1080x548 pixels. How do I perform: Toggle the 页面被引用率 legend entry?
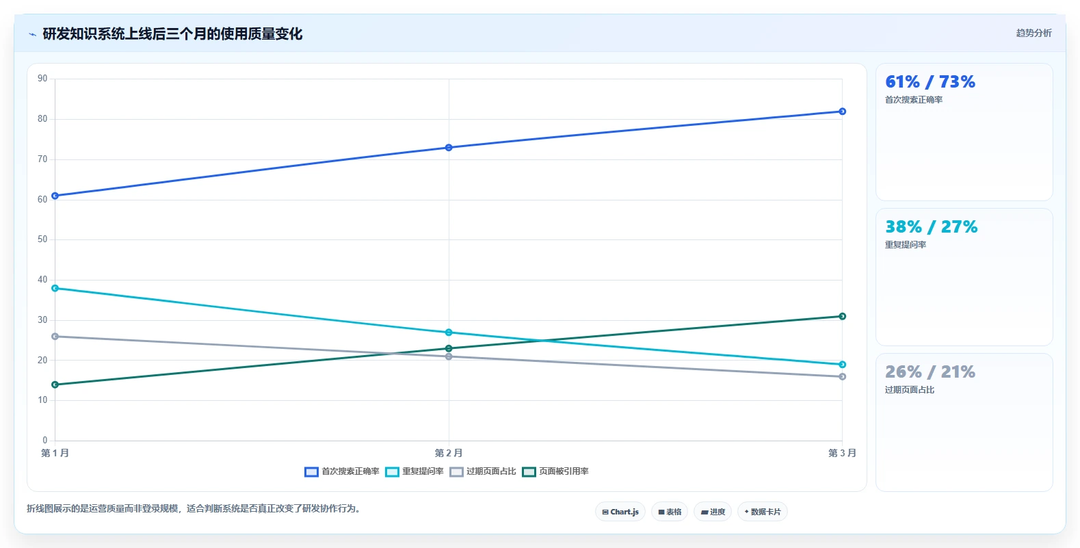[x=555, y=471]
